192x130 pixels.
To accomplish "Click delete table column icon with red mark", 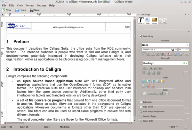I will (x=153, y=85).
